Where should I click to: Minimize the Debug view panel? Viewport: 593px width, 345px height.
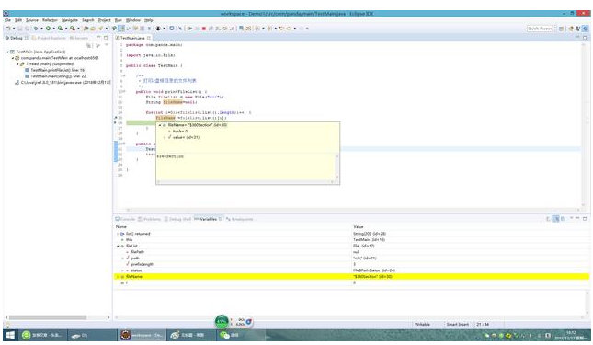pos(99,38)
